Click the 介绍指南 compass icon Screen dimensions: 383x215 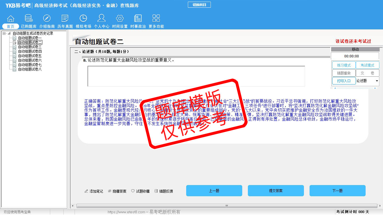47,19
